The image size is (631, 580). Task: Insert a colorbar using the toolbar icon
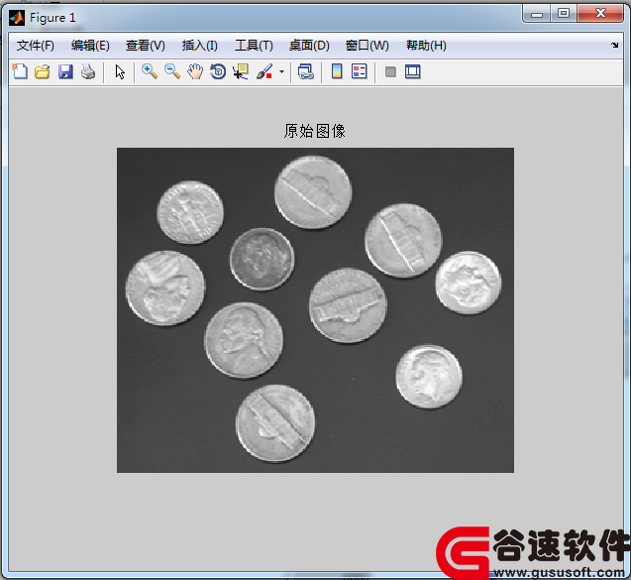click(337, 71)
